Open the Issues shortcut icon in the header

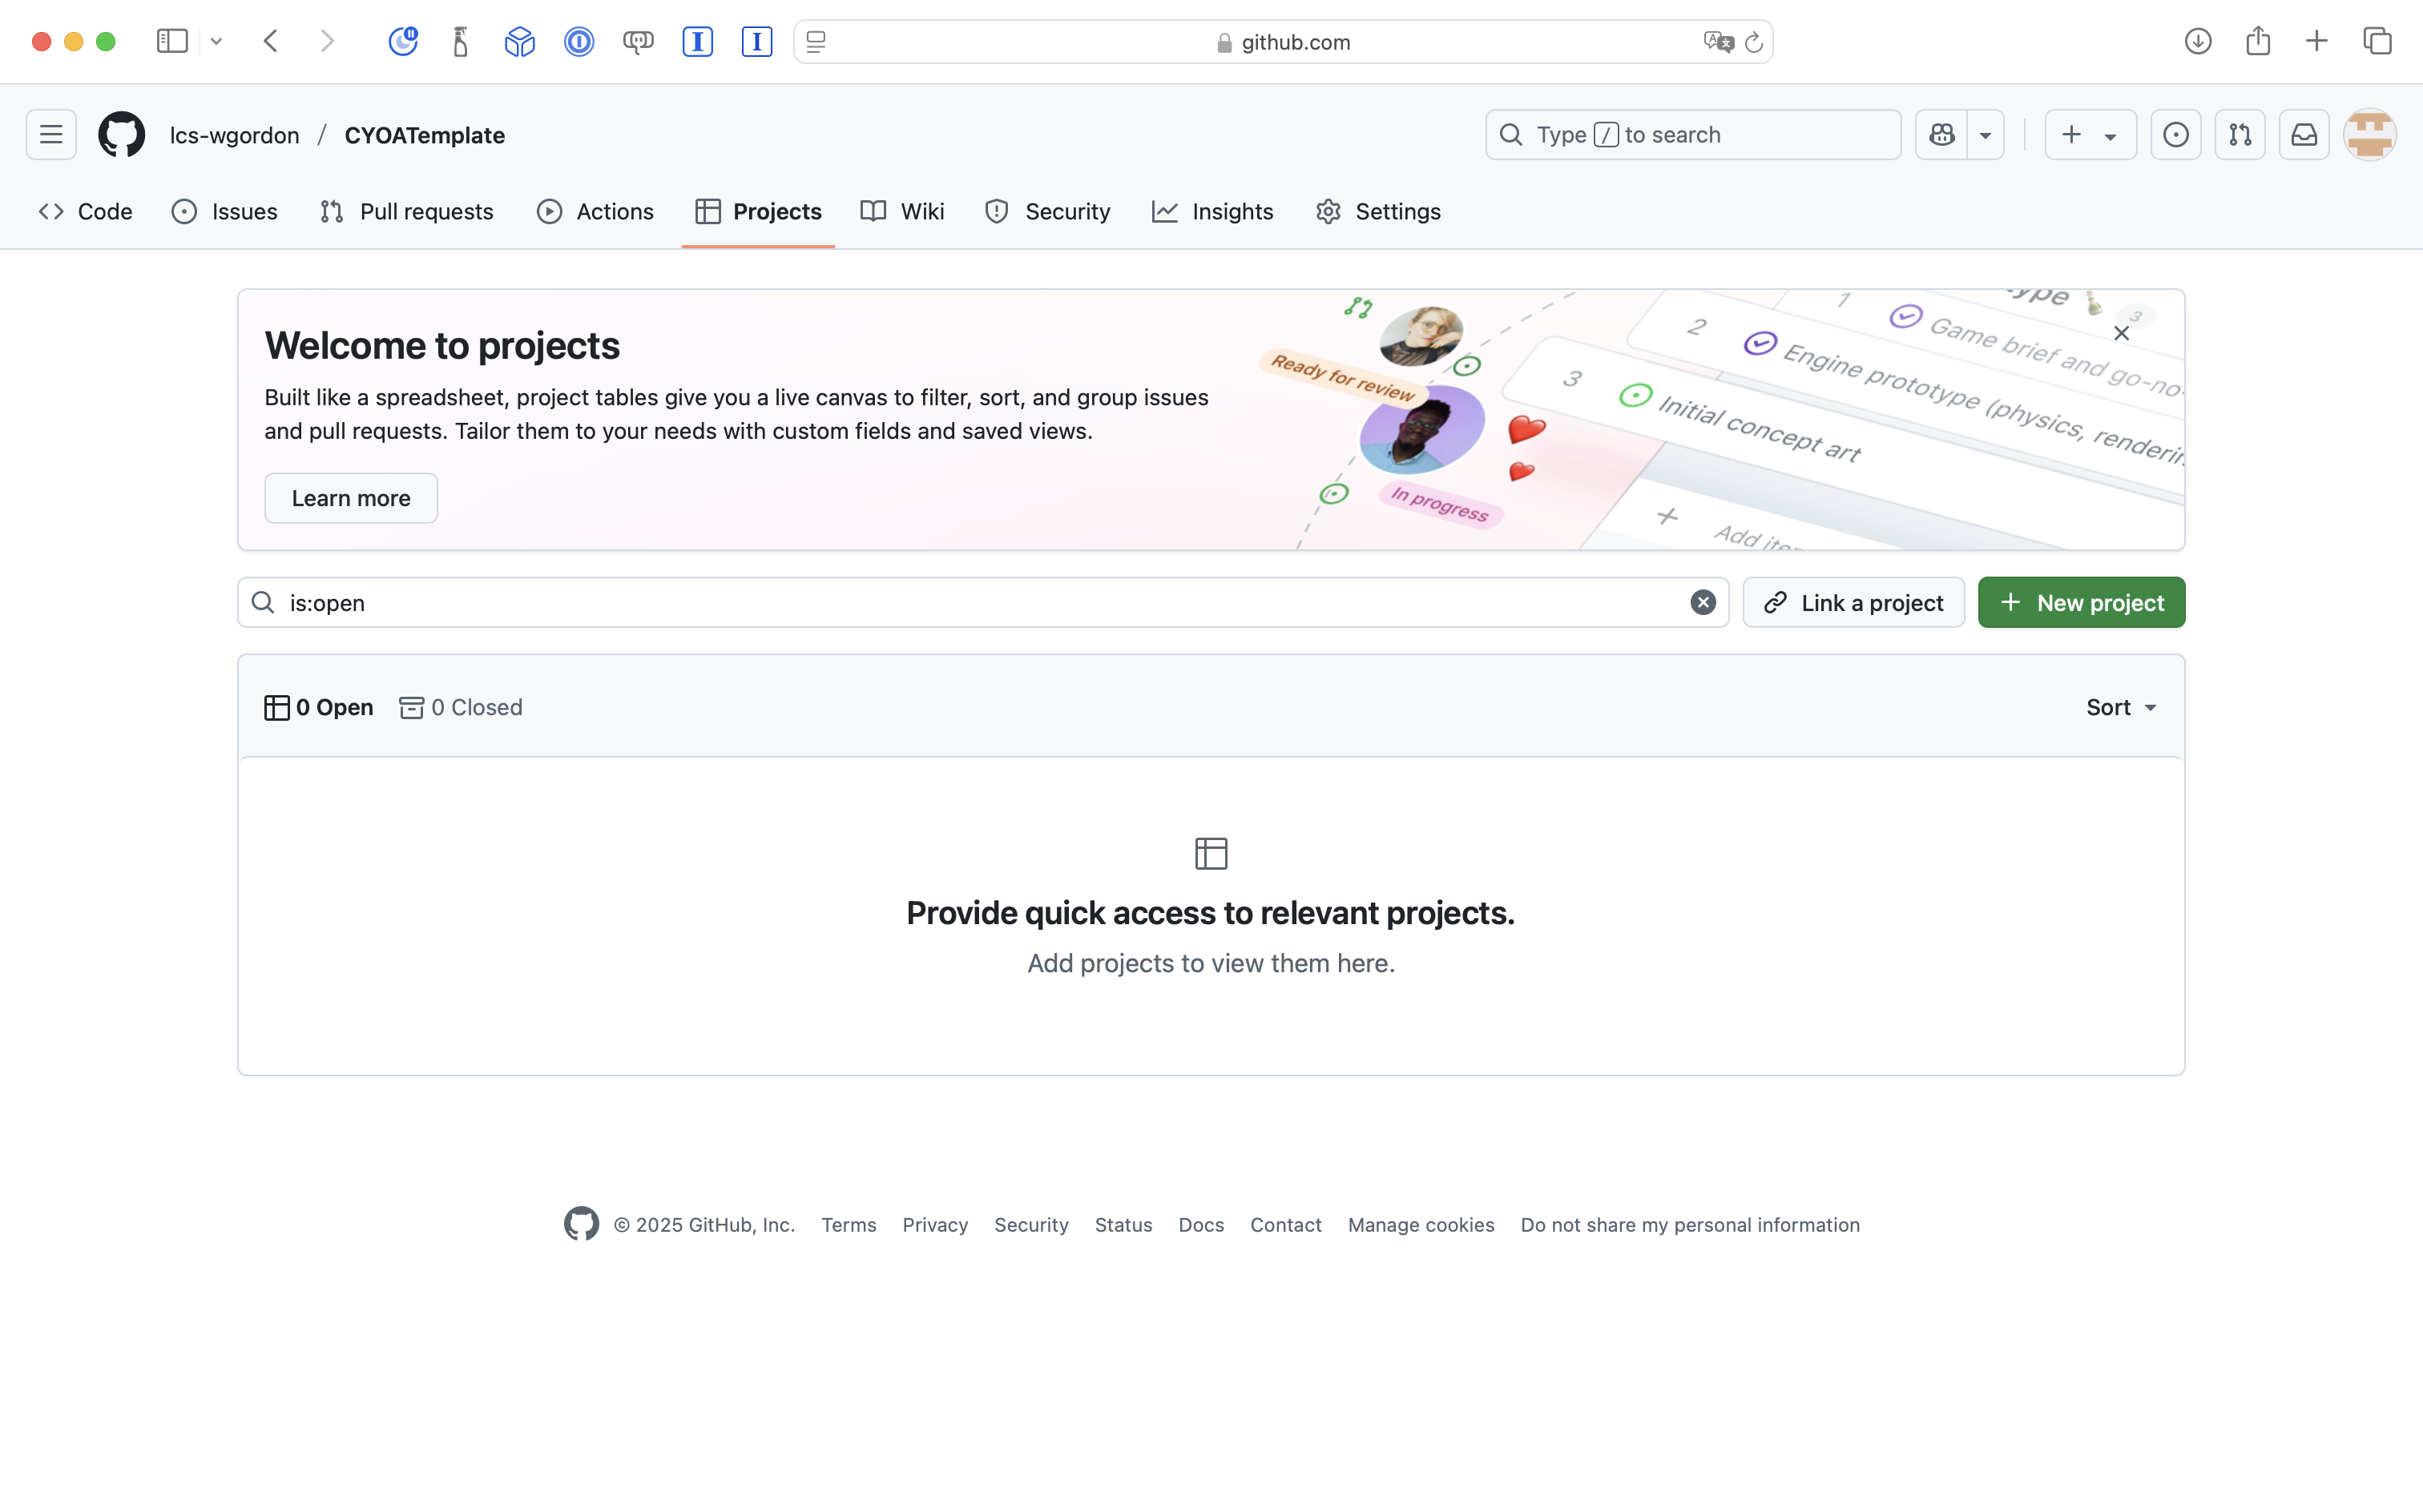coord(2175,135)
